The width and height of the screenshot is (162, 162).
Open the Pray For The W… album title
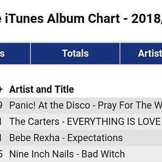(x=130, y=105)
